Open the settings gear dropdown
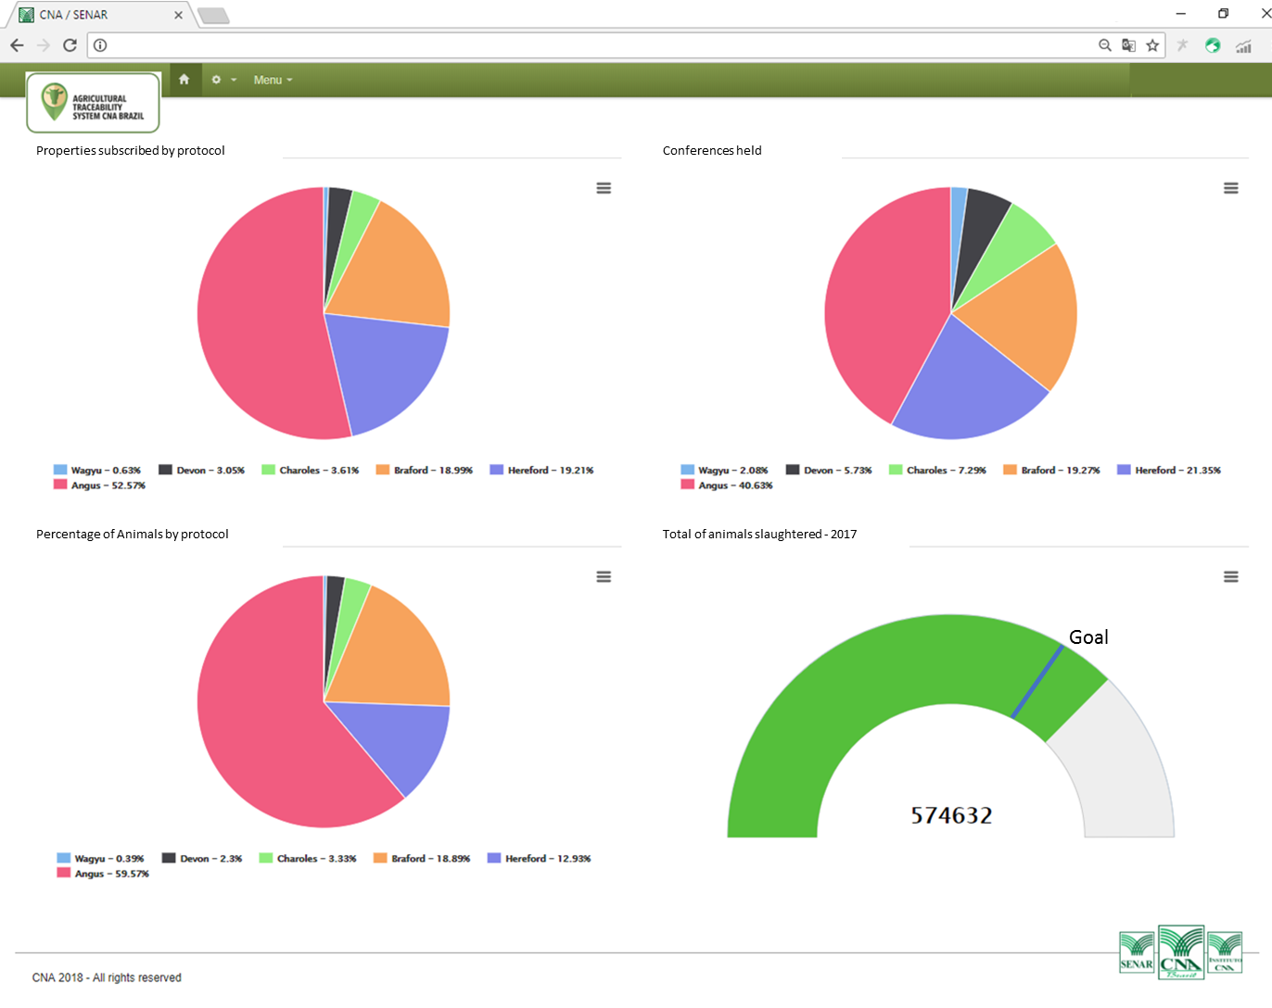1272x1008 pixels. tap(223, 80)
